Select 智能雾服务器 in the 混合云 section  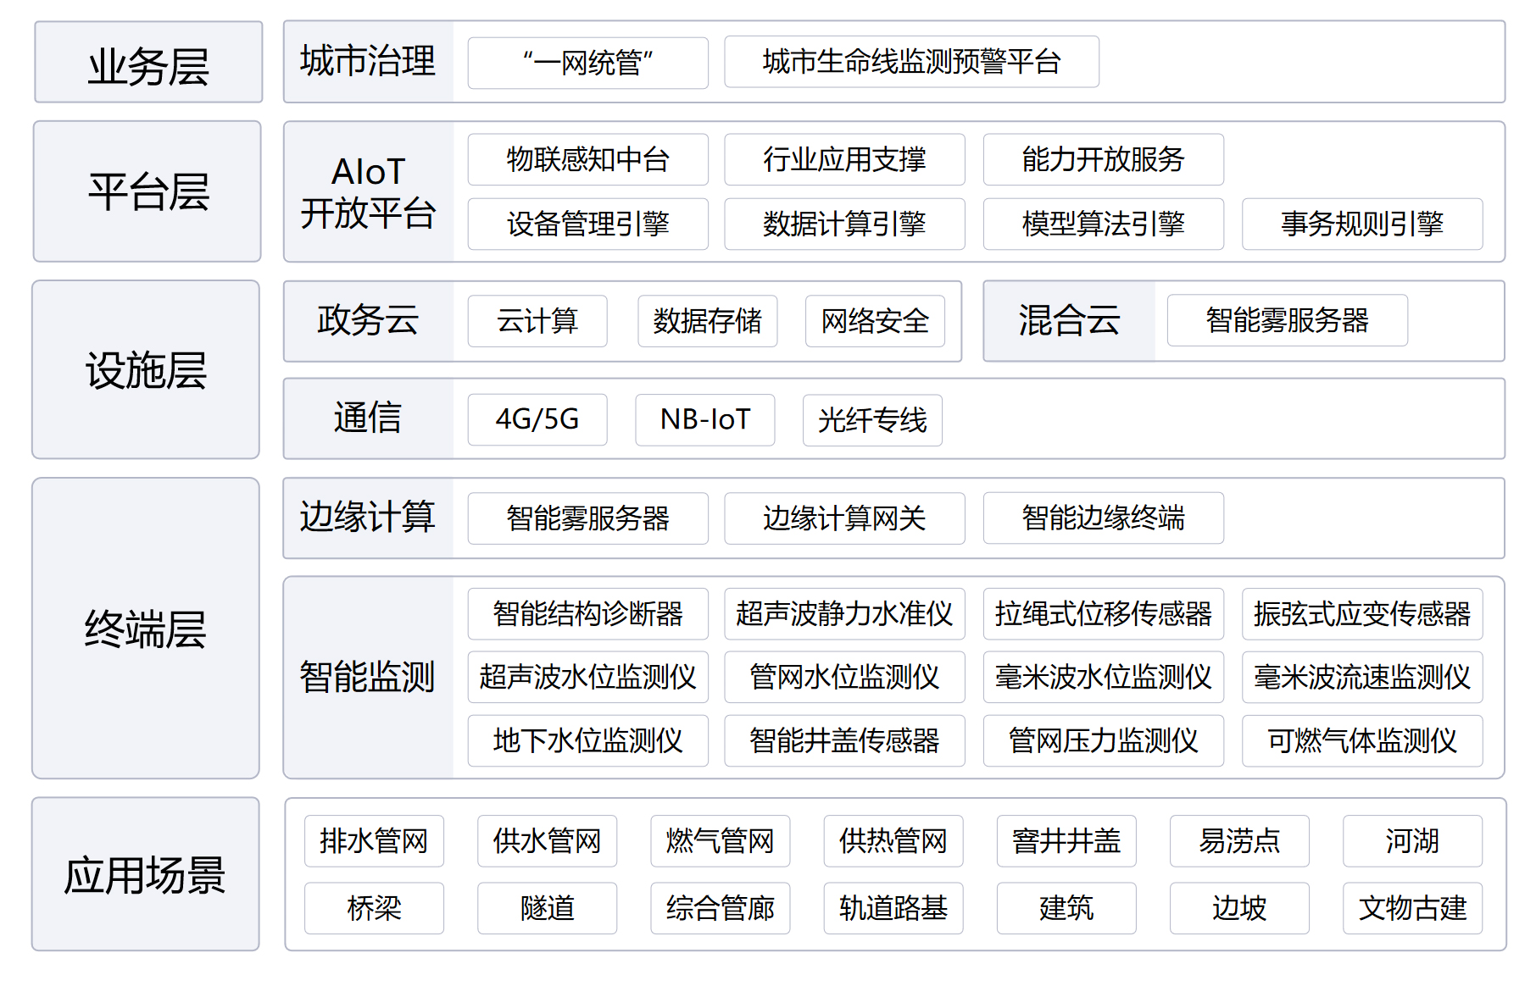(1287, 320)
